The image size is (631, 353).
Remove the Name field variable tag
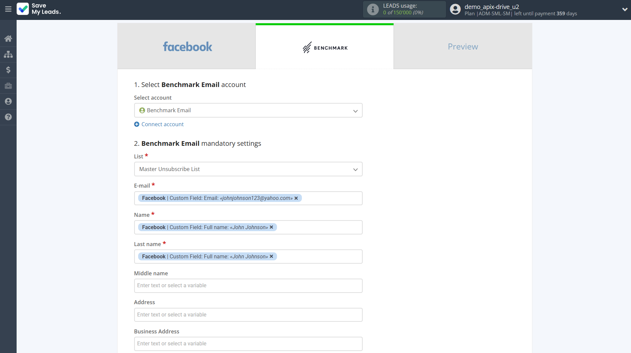271,227
